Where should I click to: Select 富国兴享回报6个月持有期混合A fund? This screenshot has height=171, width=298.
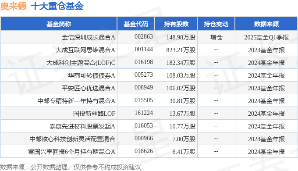(71, 152)
